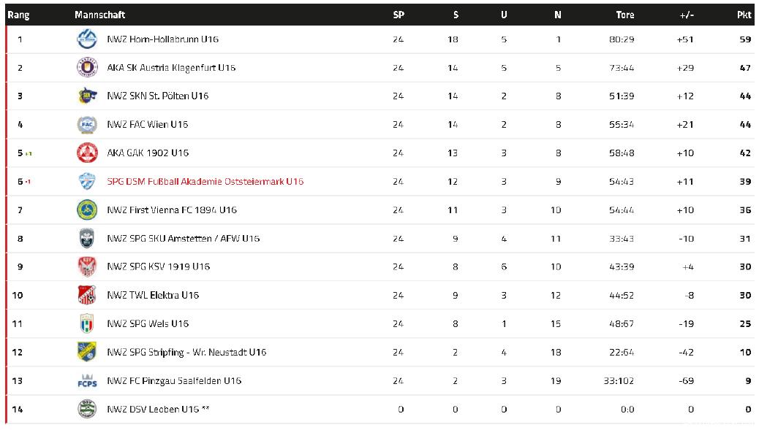
Task: Click the Mannschaft column header
Action: click(x=99, y=15)
